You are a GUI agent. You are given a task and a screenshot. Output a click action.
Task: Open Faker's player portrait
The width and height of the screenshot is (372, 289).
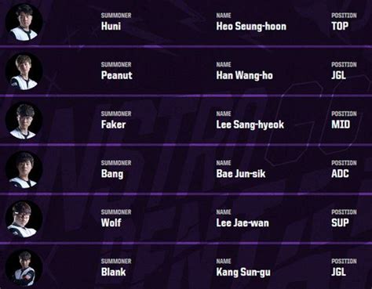(24, 120)
